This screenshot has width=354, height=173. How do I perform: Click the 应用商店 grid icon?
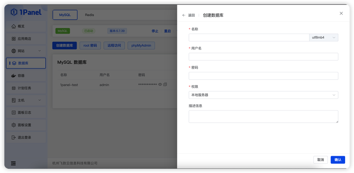pos(14,39)
